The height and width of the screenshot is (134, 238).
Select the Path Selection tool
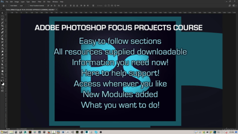coord(2,64)
